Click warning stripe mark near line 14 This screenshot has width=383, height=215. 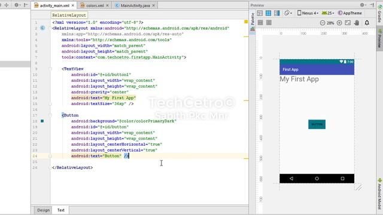(x=246, y=100)
